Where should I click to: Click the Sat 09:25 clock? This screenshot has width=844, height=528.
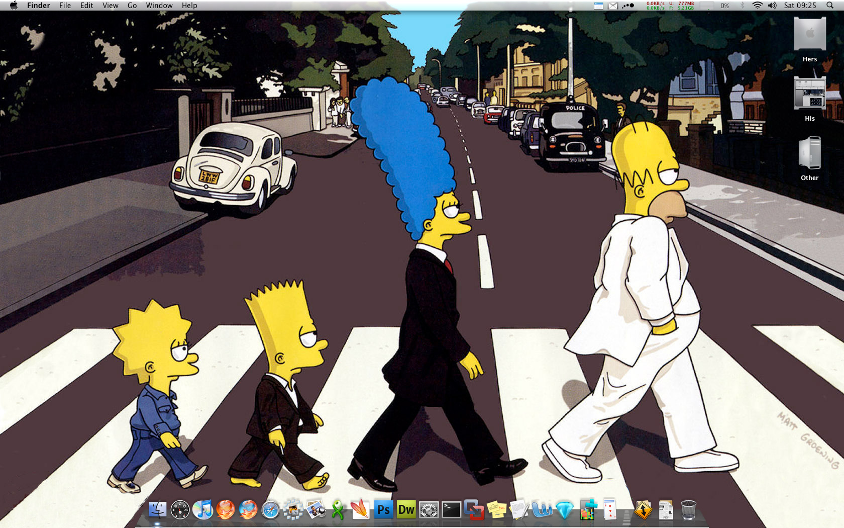point(800,6)
